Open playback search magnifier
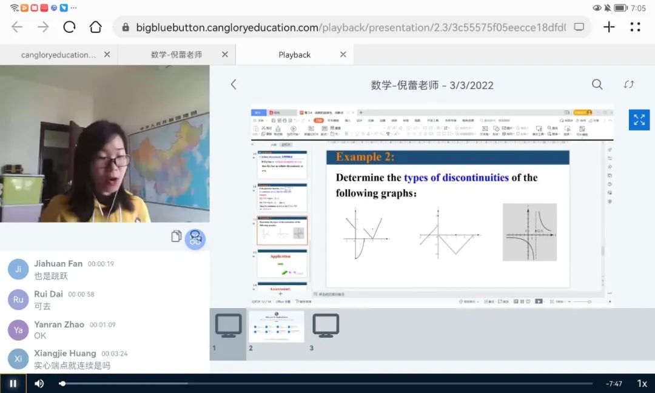Screen dimensions: 655x393 tap(597, 84)
